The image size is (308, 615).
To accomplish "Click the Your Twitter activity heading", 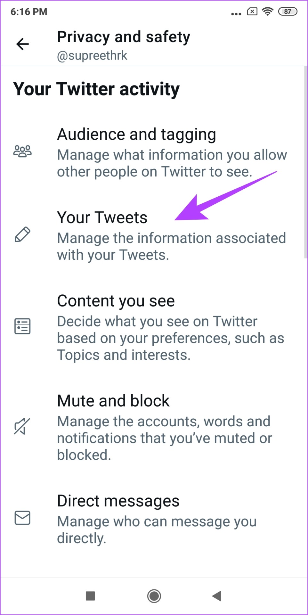I will 96,89.
